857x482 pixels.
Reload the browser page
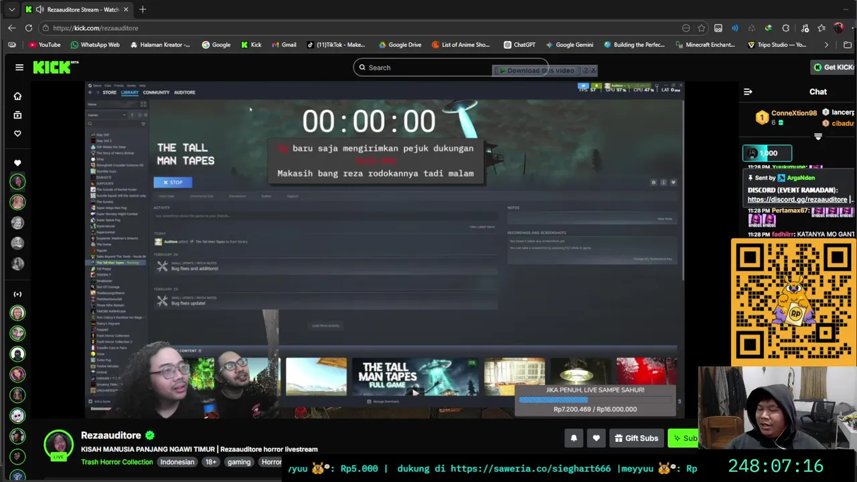click(x=29, y=28)
